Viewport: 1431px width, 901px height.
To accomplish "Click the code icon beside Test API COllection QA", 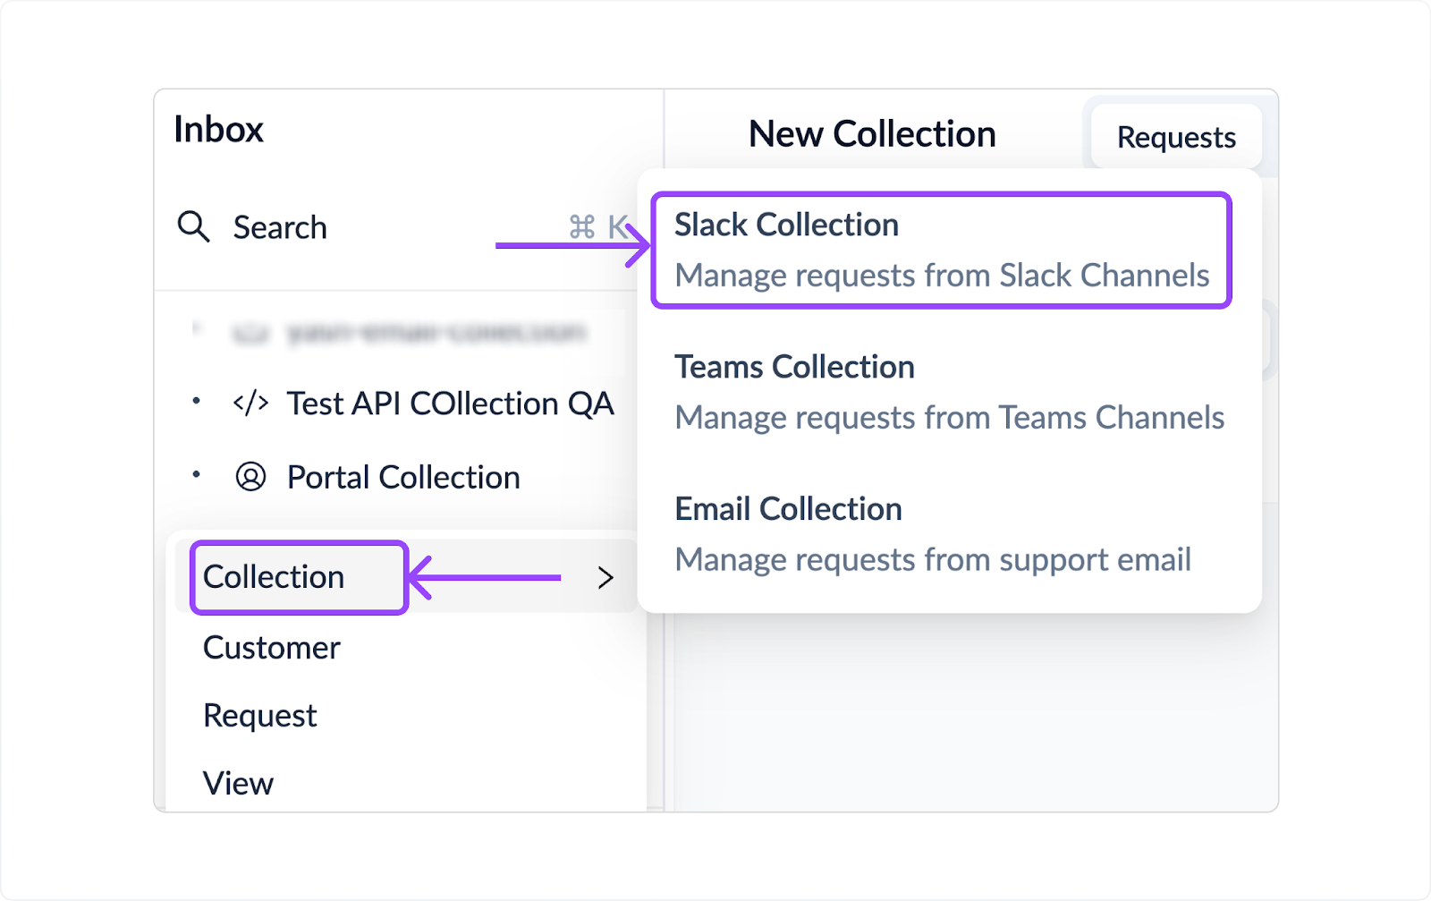I will tap(251, 403).
